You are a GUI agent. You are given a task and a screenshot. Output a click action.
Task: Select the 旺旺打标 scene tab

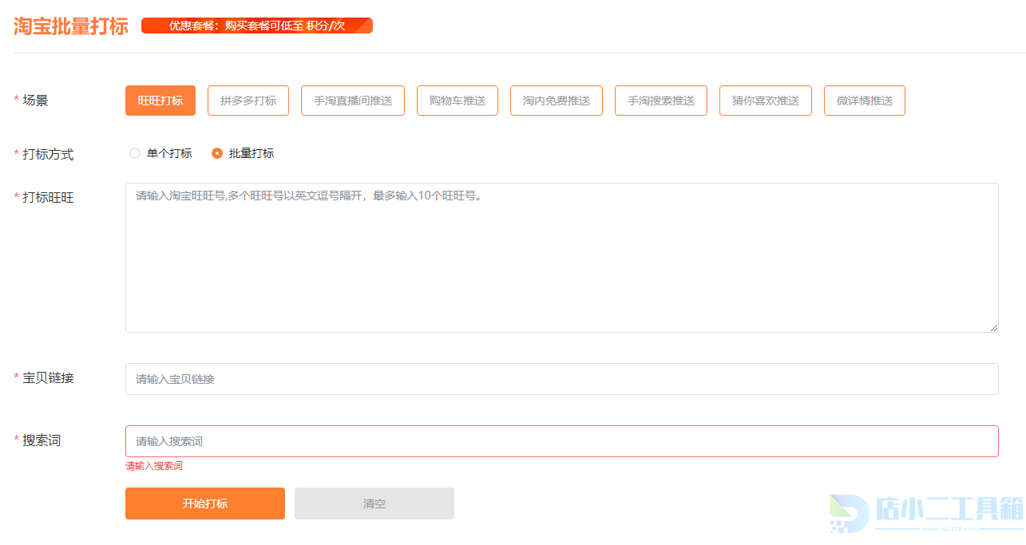(160, 101)
